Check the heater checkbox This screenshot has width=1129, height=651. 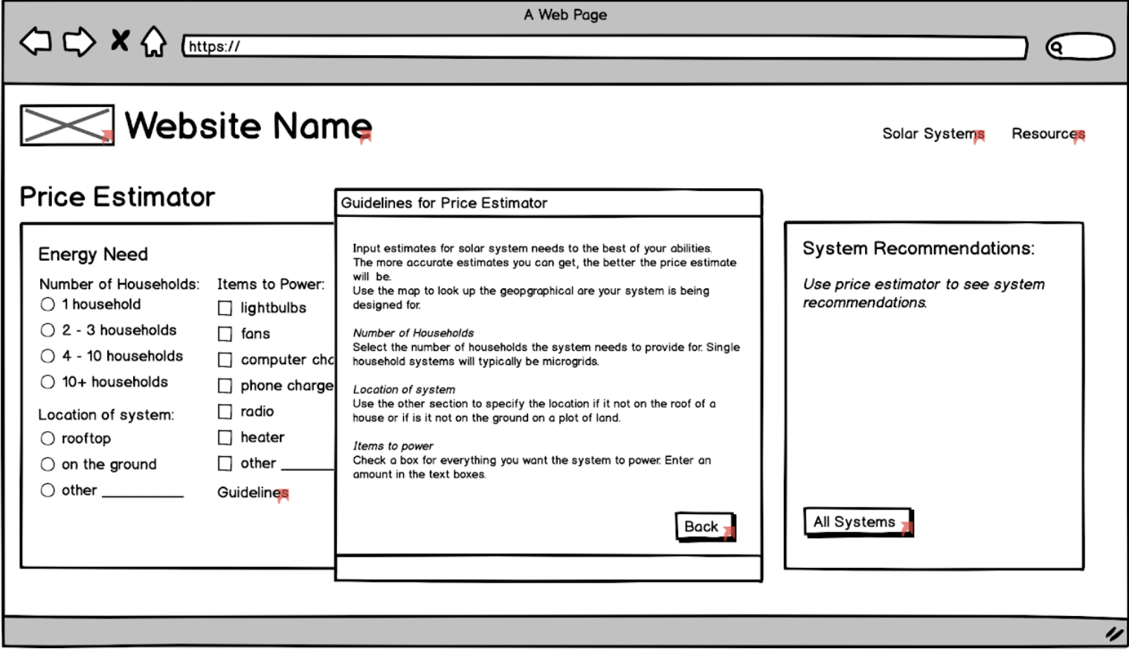(225, 438)
